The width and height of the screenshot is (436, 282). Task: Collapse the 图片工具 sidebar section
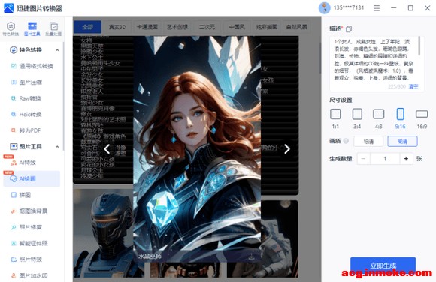[57, 147]
